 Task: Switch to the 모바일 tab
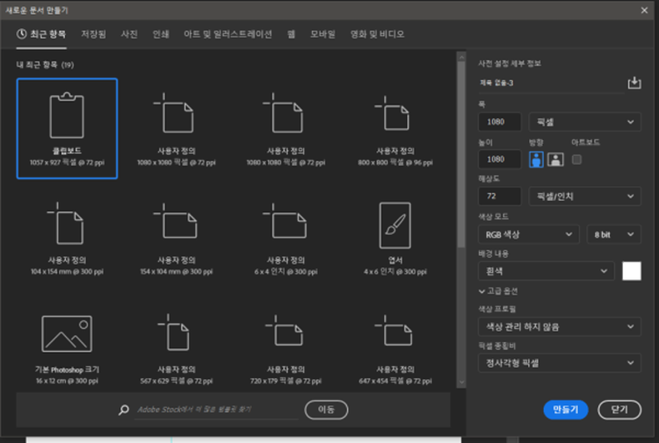coord(322,34)
